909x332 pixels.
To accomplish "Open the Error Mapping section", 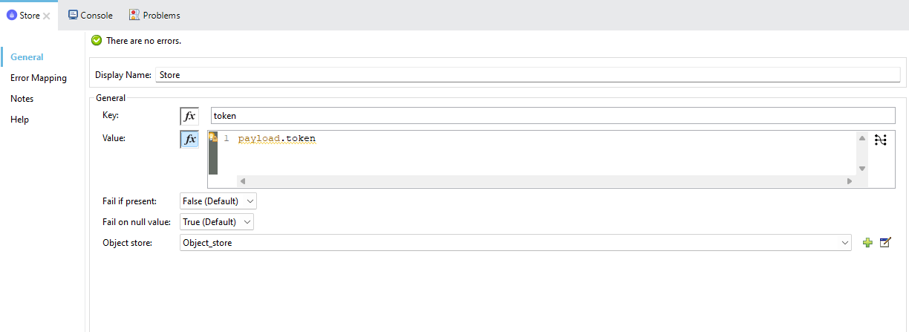I will (39, 78).
